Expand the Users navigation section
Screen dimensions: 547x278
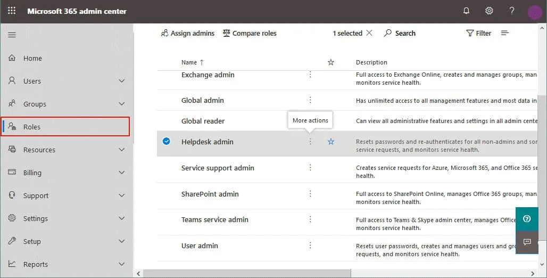(121, 81)
